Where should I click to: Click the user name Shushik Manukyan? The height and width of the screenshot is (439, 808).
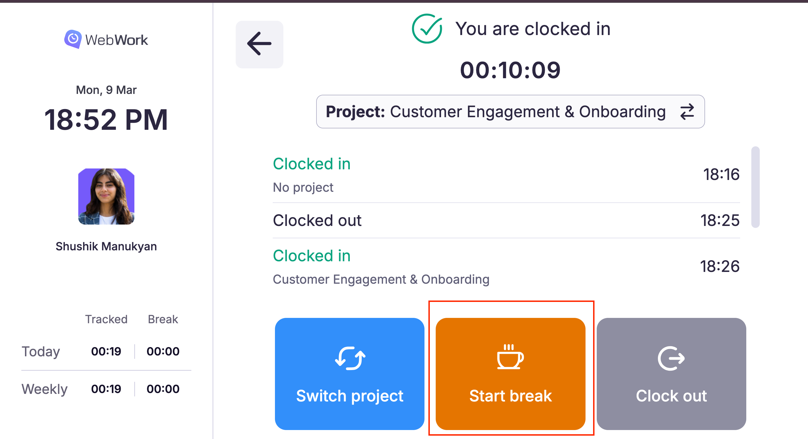(x=106, y=246)
